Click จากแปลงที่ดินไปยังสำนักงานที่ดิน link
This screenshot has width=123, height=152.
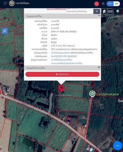67,63
